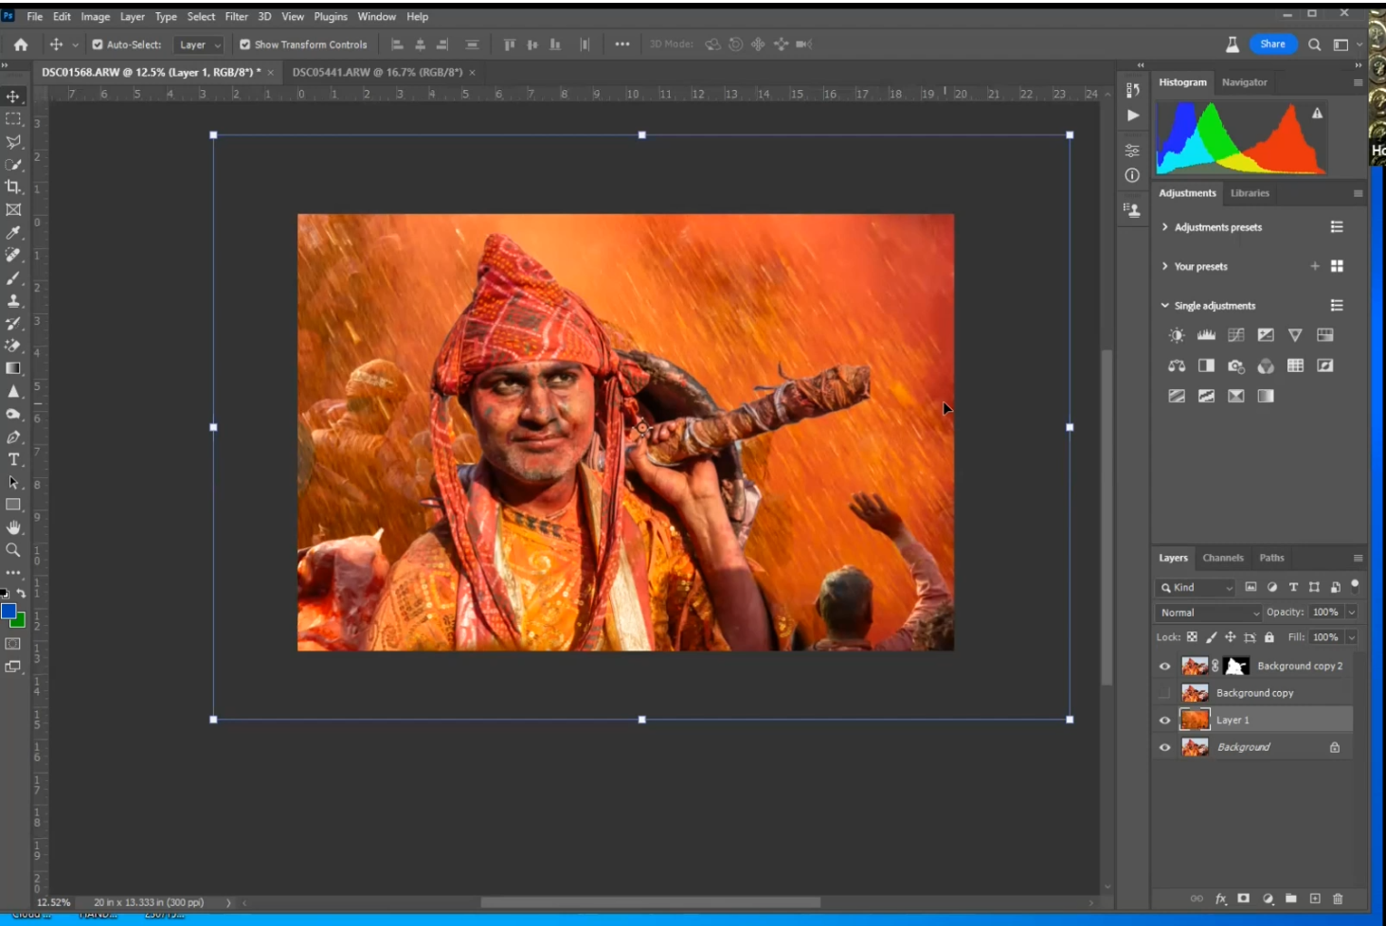The width and height of the screenshot is (1386, 926).
Task: Switch to the Channels tab
Action: tap(1222, 558)
